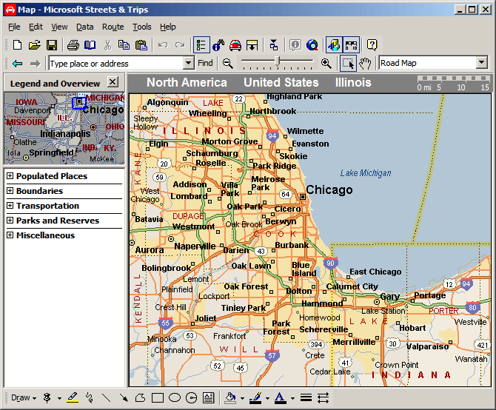This screenshot has height=410, width=496.
Task: Toggle the pressed route bridge button
Action: point(351,45)
